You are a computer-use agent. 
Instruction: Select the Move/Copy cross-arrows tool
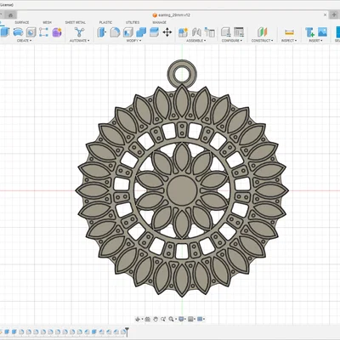[x=167, y=32]
